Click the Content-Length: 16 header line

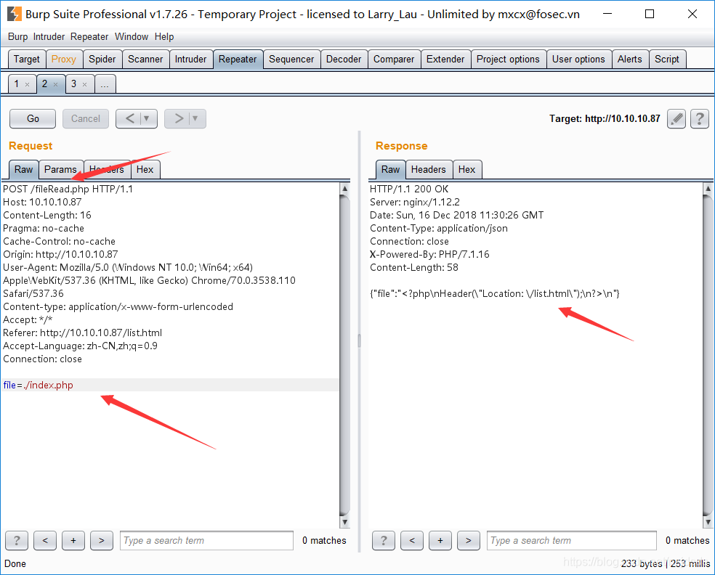(x=47, y=215)
